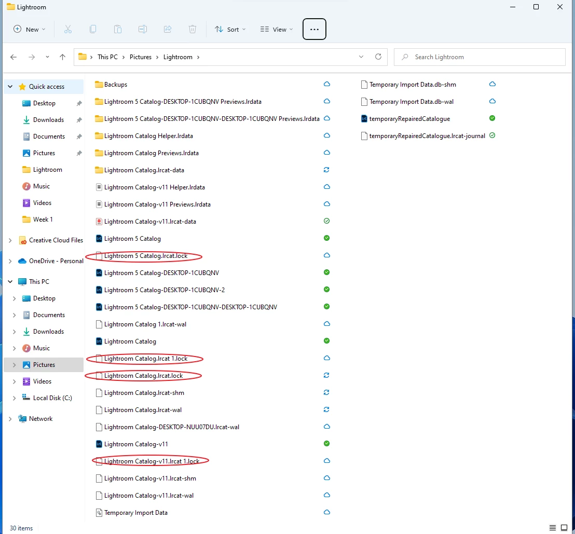Viewport: 575px width, 534px height.
Task: Click the Delete trash icon
Action: tap(193, 30)
